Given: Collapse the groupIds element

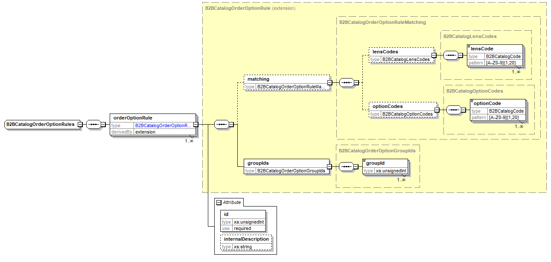Looking at the screenshot, I should [329, 167].
